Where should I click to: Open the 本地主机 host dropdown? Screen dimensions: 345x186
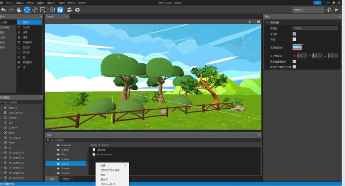point(308,10)
